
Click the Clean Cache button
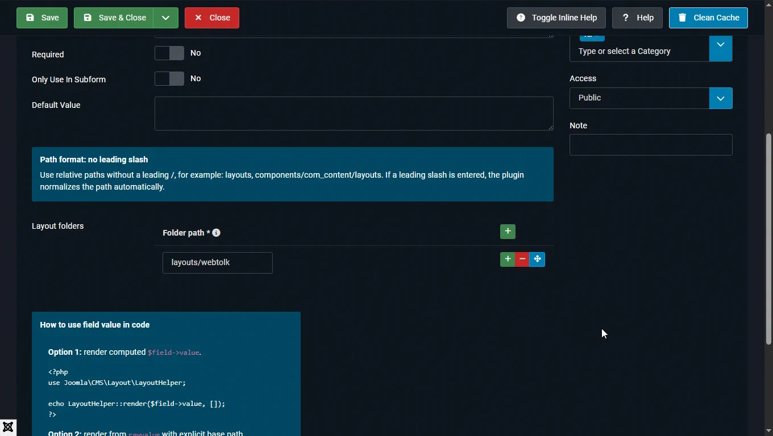[x=708, y=18]
